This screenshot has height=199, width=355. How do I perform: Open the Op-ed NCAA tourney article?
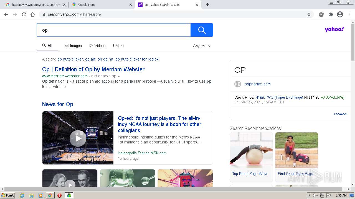point(159,124)
